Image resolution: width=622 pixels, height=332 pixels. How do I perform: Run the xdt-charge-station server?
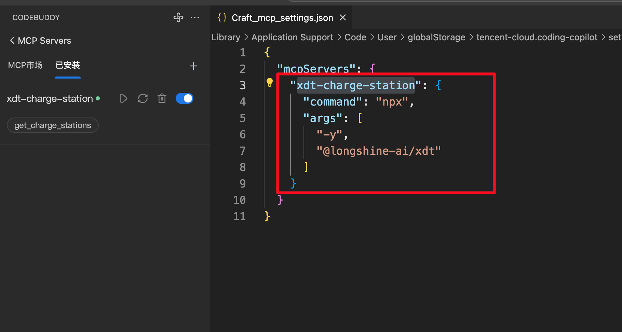[123, 98]
